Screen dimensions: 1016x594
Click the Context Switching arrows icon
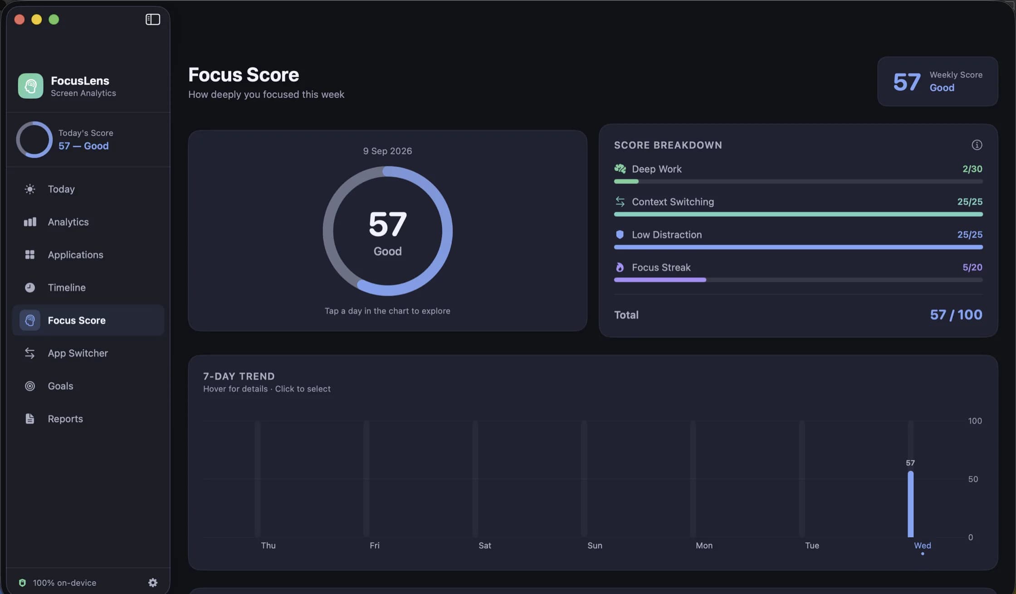[x=620, y=202]
